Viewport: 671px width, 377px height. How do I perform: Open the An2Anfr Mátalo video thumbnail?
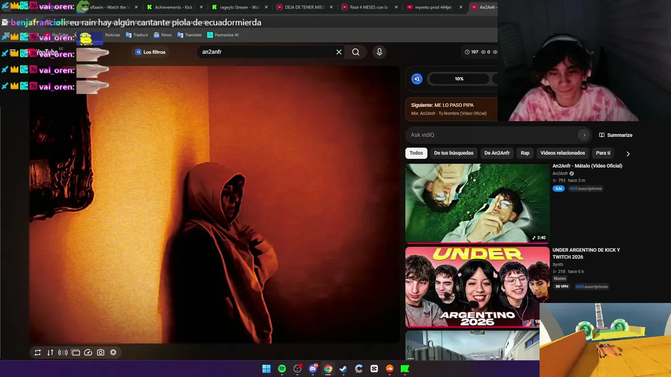point(477,203)
